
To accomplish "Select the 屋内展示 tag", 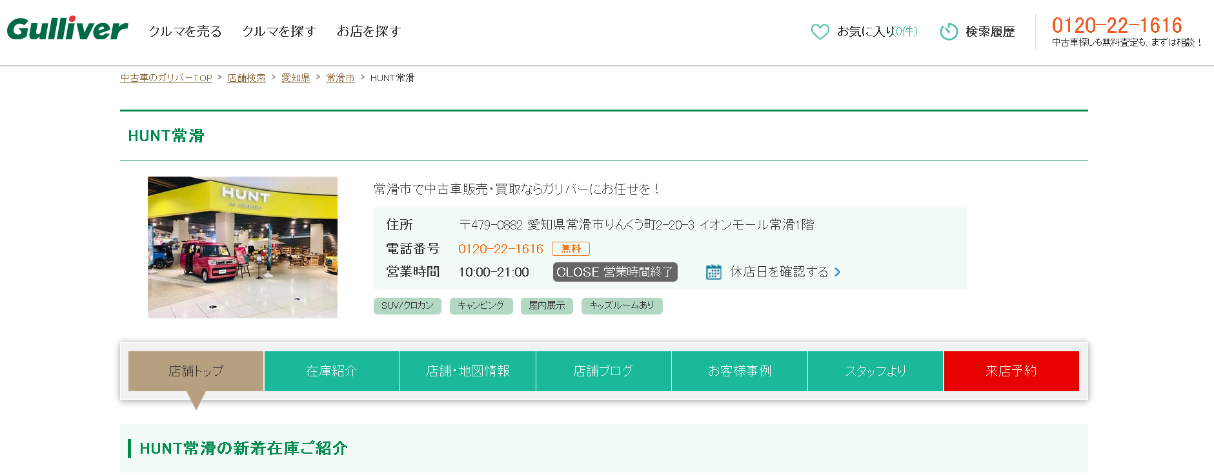I will 547,305.
